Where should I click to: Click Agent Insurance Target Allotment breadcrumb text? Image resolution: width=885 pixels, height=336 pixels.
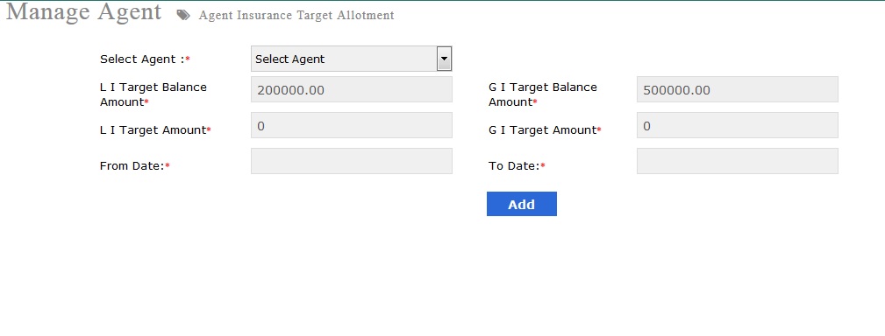(296, 15)
